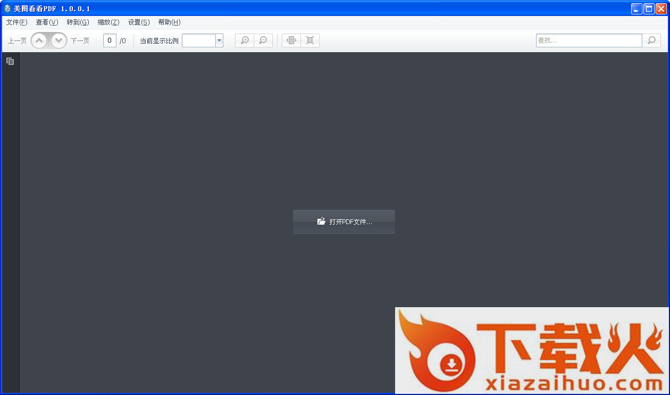This screenshot has width=670, height=395.
Task: Open the 查看(V) menu
Action: tap(47, 22)
